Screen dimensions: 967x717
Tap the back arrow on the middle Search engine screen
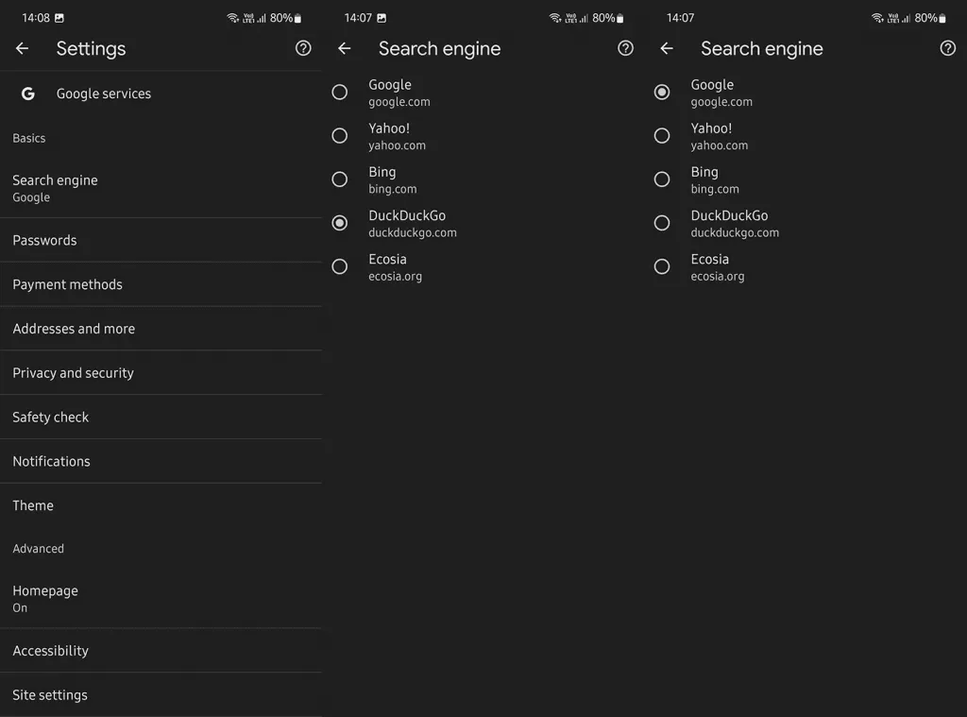pyautogui.click(x=344, y=48)
